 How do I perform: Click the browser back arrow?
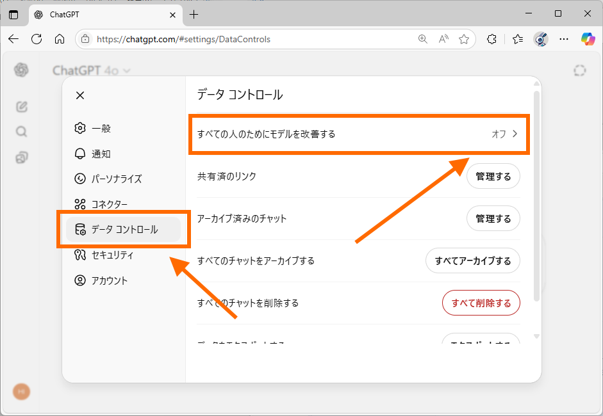[x=13, y=39]
